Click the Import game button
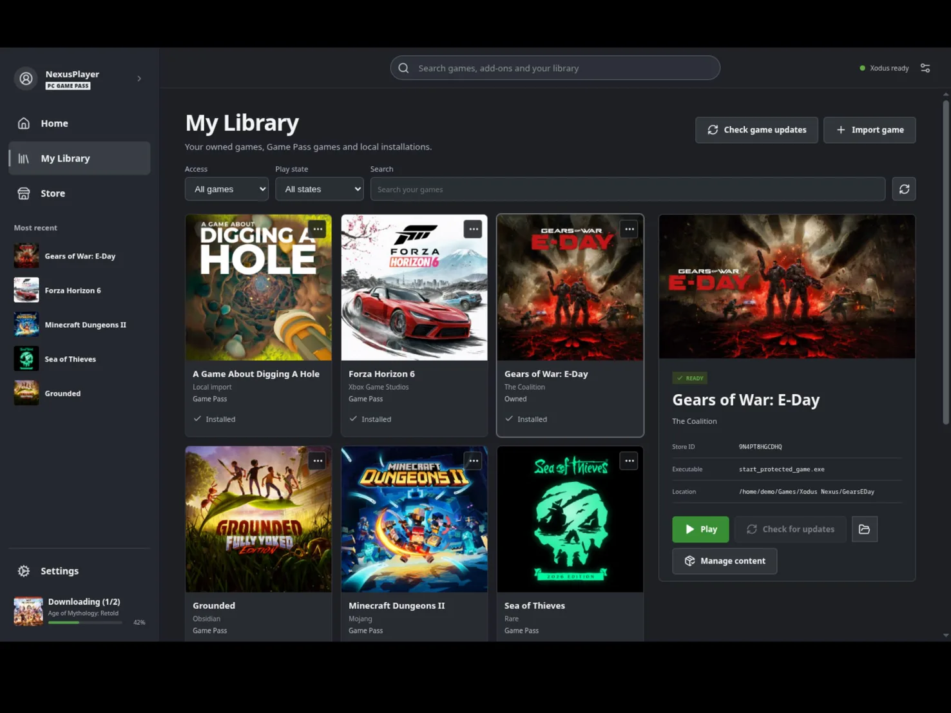 pyautogui.click(x=869, y=129)
